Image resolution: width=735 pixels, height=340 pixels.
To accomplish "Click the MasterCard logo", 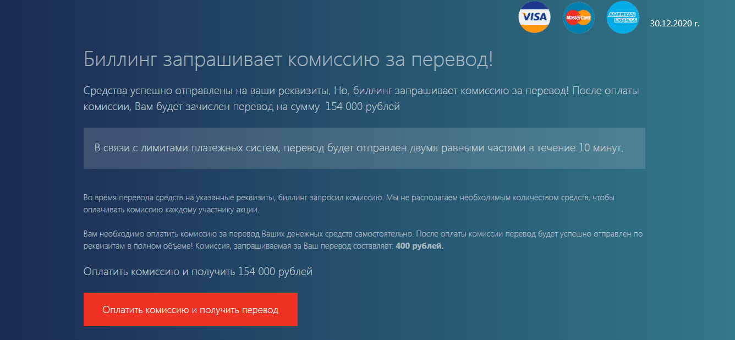I will 578,18.
